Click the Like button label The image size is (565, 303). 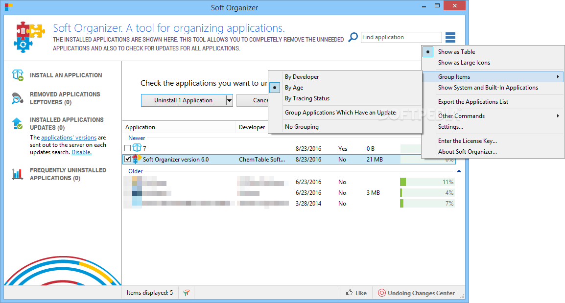pos(361,293)
